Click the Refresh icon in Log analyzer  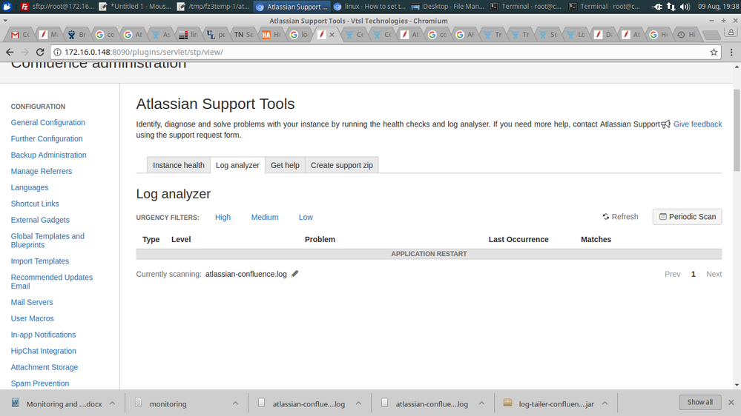click(x=605, y=216)
